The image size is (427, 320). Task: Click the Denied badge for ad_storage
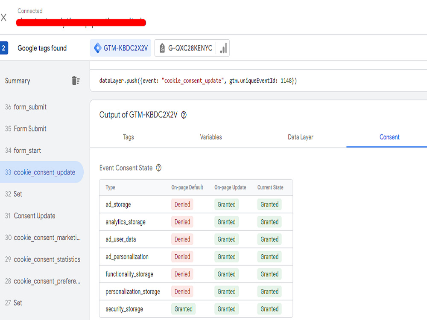(x=182, y=205)
